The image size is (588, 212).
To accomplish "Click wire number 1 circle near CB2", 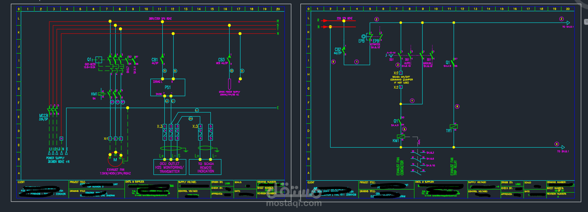I will [356, 62].
